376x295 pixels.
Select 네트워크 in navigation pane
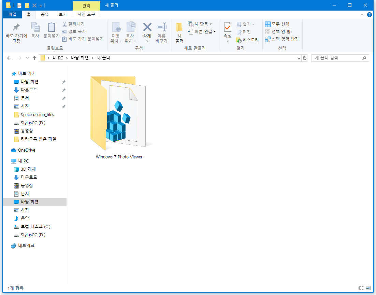coord(26,246)
